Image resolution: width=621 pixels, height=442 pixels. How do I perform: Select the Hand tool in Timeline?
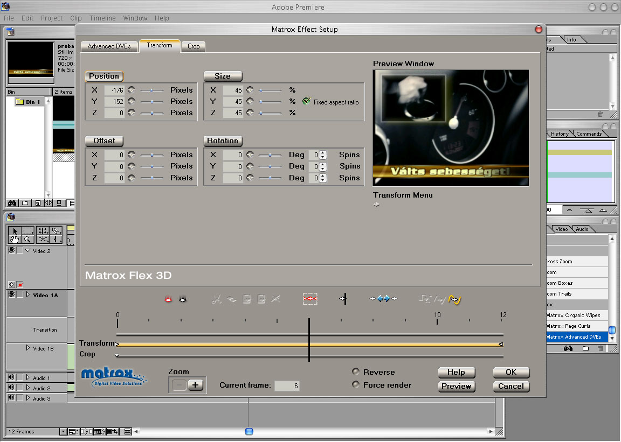(15, 240)
